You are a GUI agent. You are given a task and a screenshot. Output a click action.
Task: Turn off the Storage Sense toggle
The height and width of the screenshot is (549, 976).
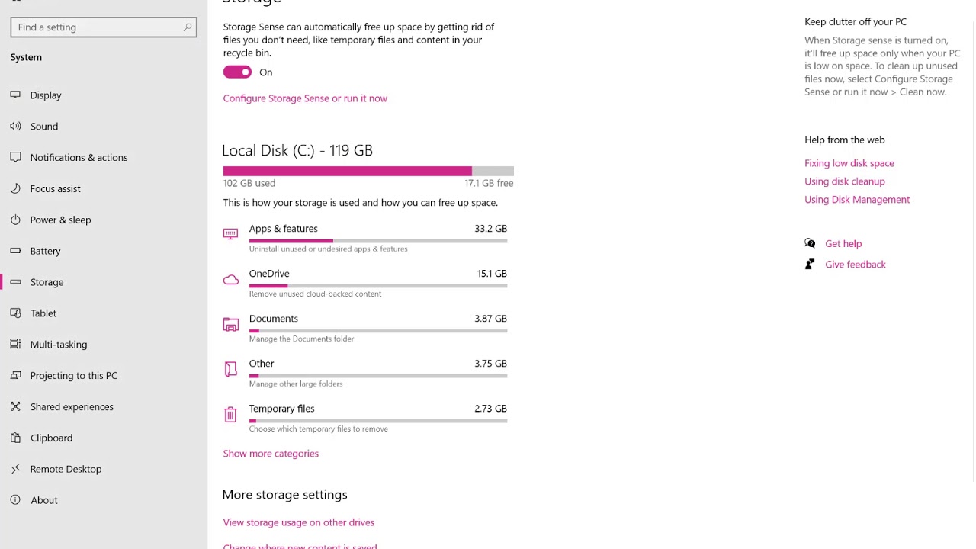pyautogui.click(x=237, y=72)
